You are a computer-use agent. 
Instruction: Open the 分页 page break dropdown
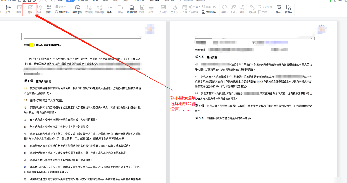tap(8, 9)
